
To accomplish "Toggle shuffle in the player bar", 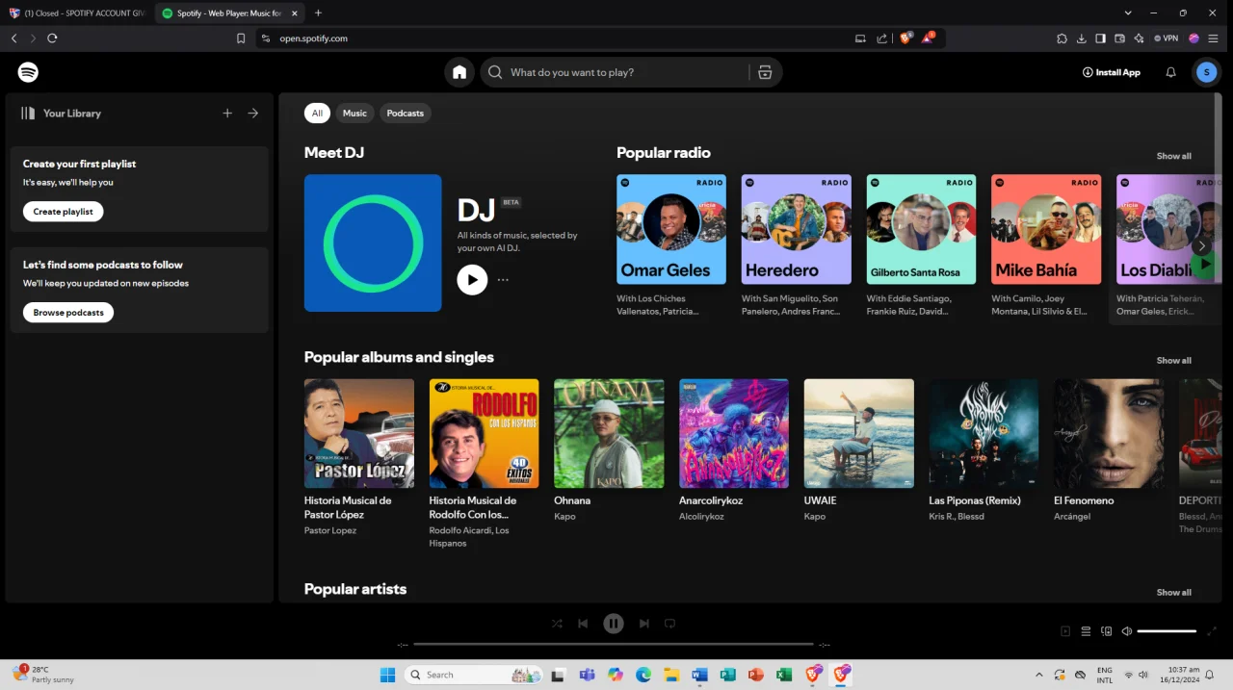I will point(557,624).
